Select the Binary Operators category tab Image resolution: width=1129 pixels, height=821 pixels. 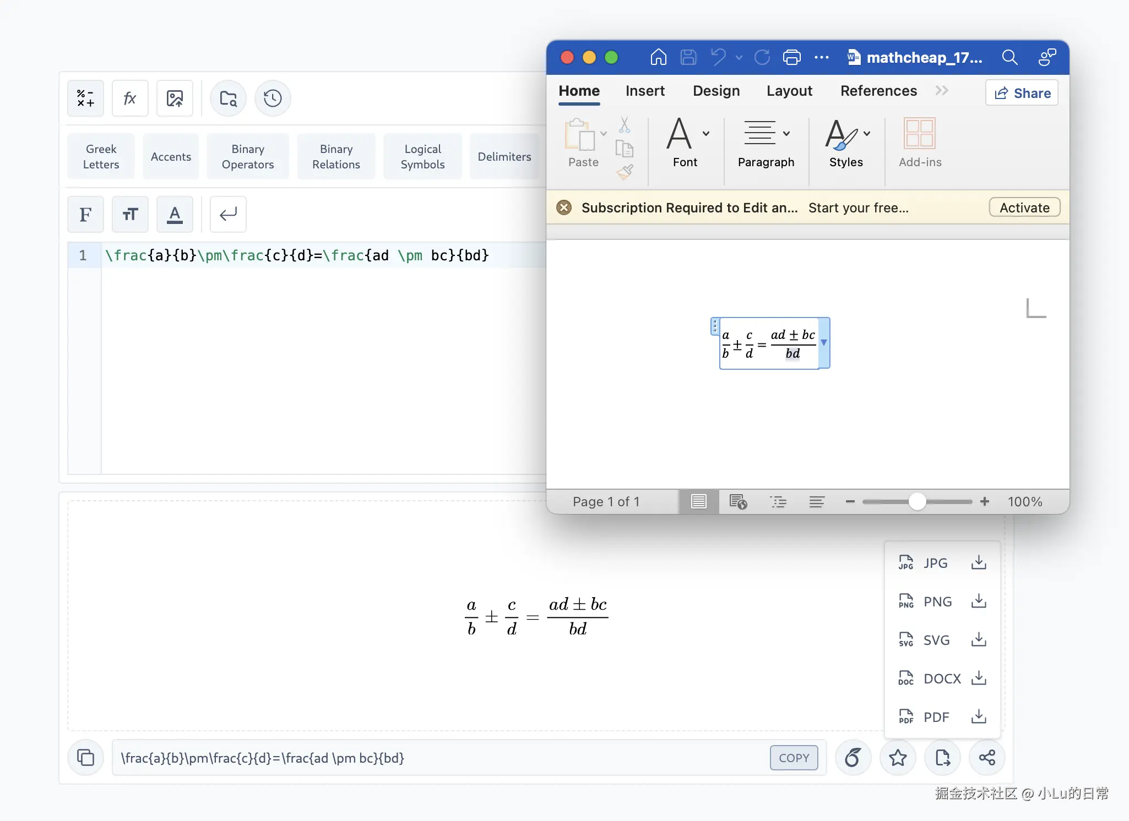248,157
